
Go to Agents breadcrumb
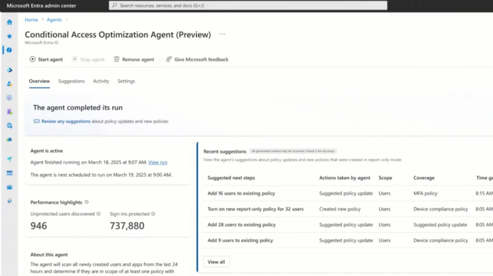54,19
